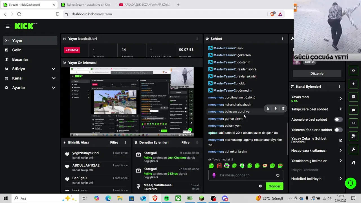361x203 pixels.
Task: Open Yasaklanmış kelimeler arrow
Action: pyautogui.click(x=340, y=161)
